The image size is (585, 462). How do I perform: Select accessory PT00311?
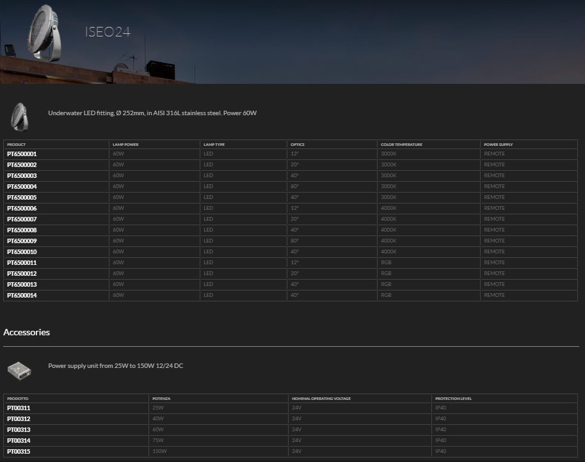tap(19, 408)
